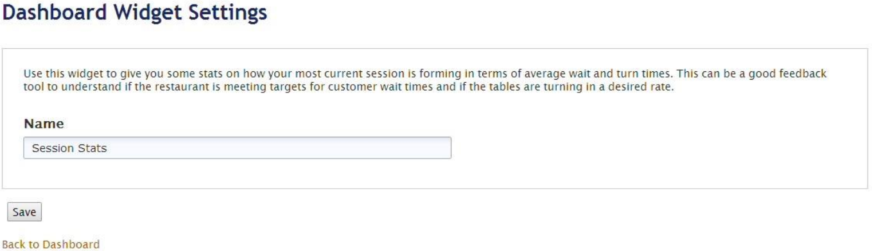The width and height of the screenshot is (872, 251).
Task: Click empty area inside settings panel
Action: point(642,148)
